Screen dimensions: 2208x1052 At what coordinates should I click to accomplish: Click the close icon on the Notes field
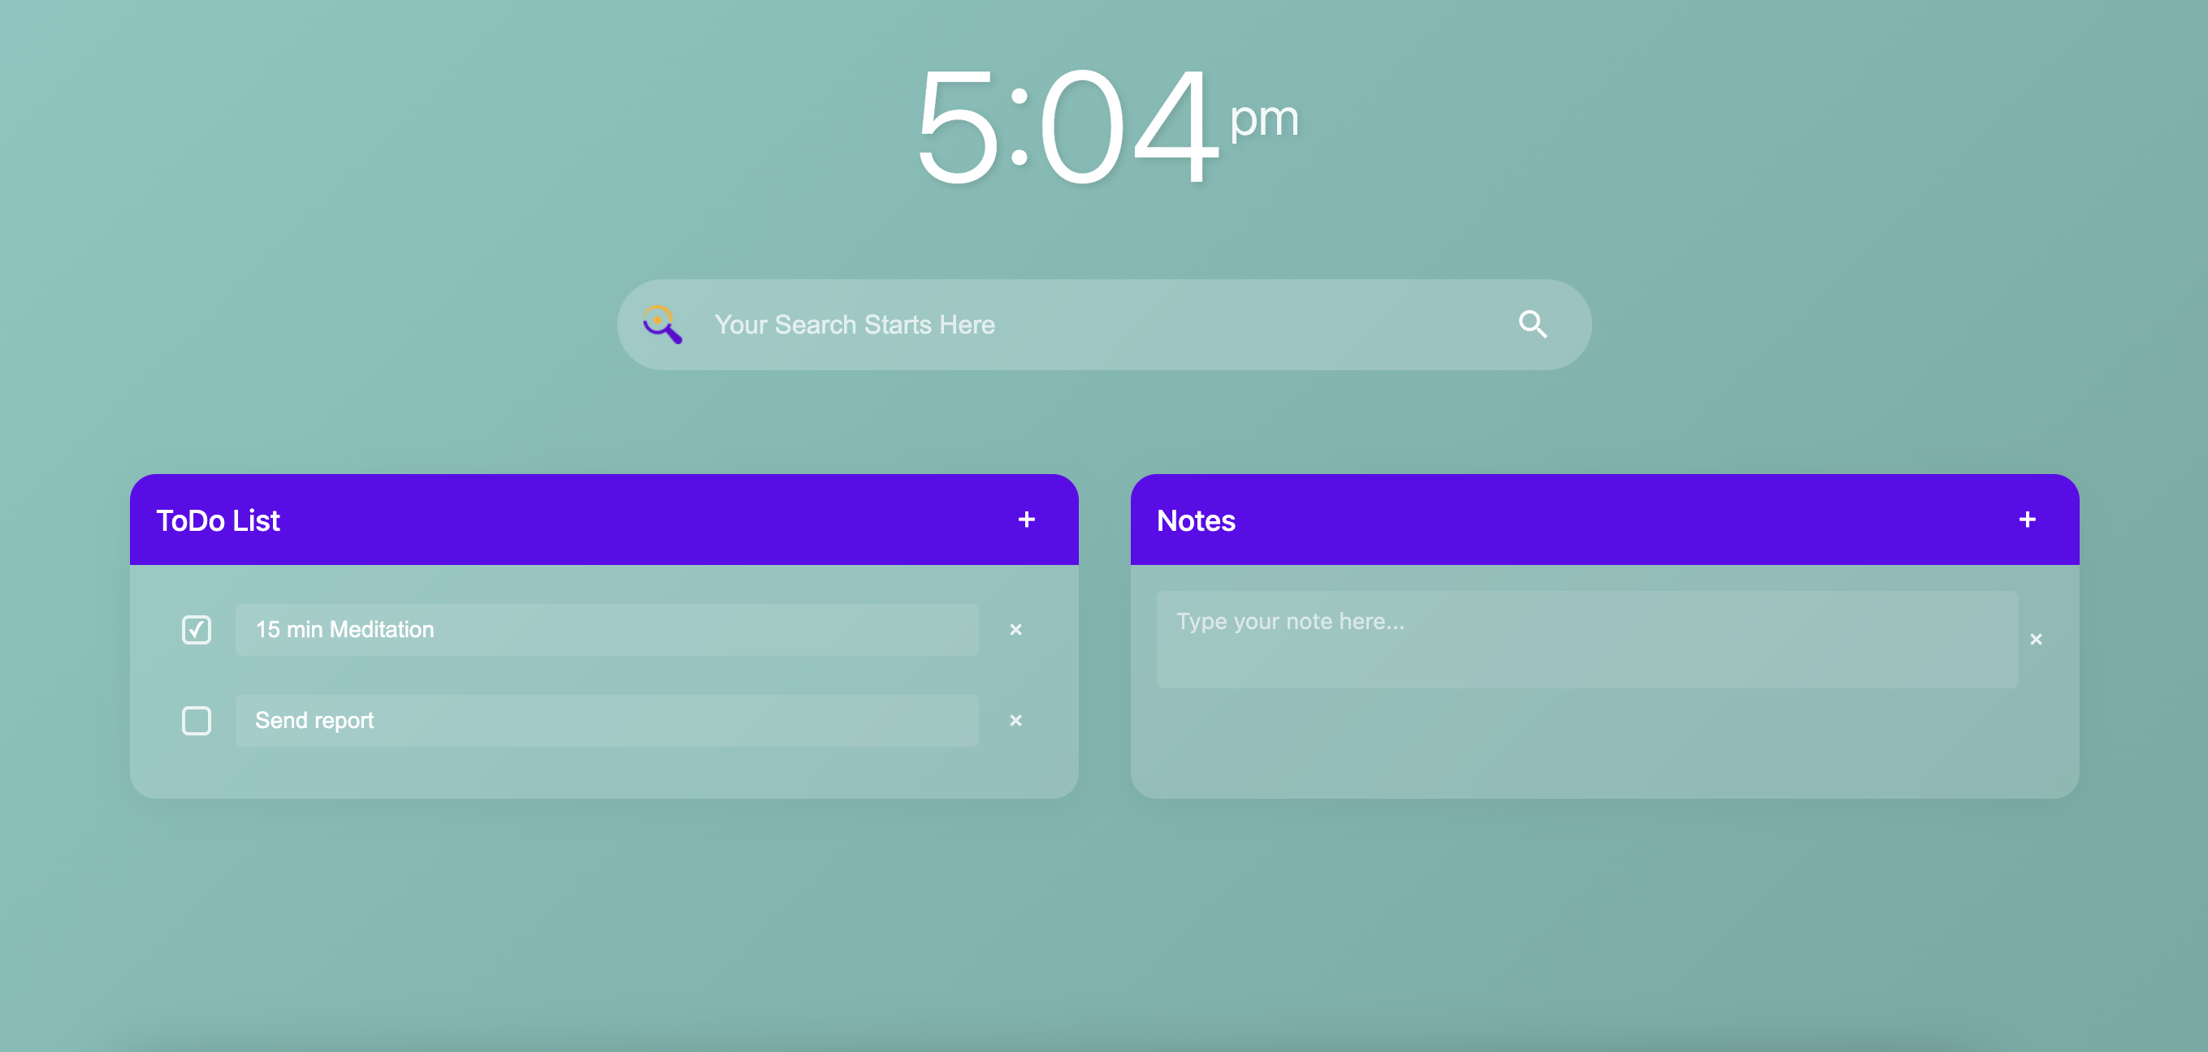(2037, 639)
